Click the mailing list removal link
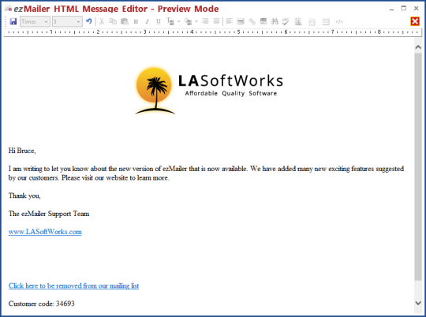This screenshot has height=317, width=426. pos(73,285)
